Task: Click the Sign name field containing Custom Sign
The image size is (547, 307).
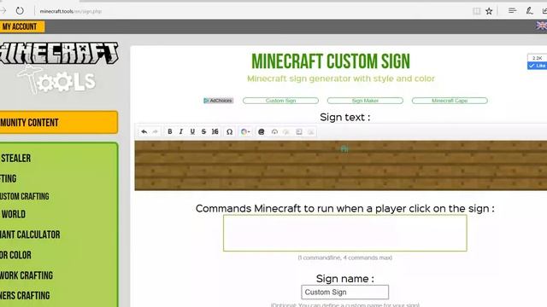Action: 345,292
